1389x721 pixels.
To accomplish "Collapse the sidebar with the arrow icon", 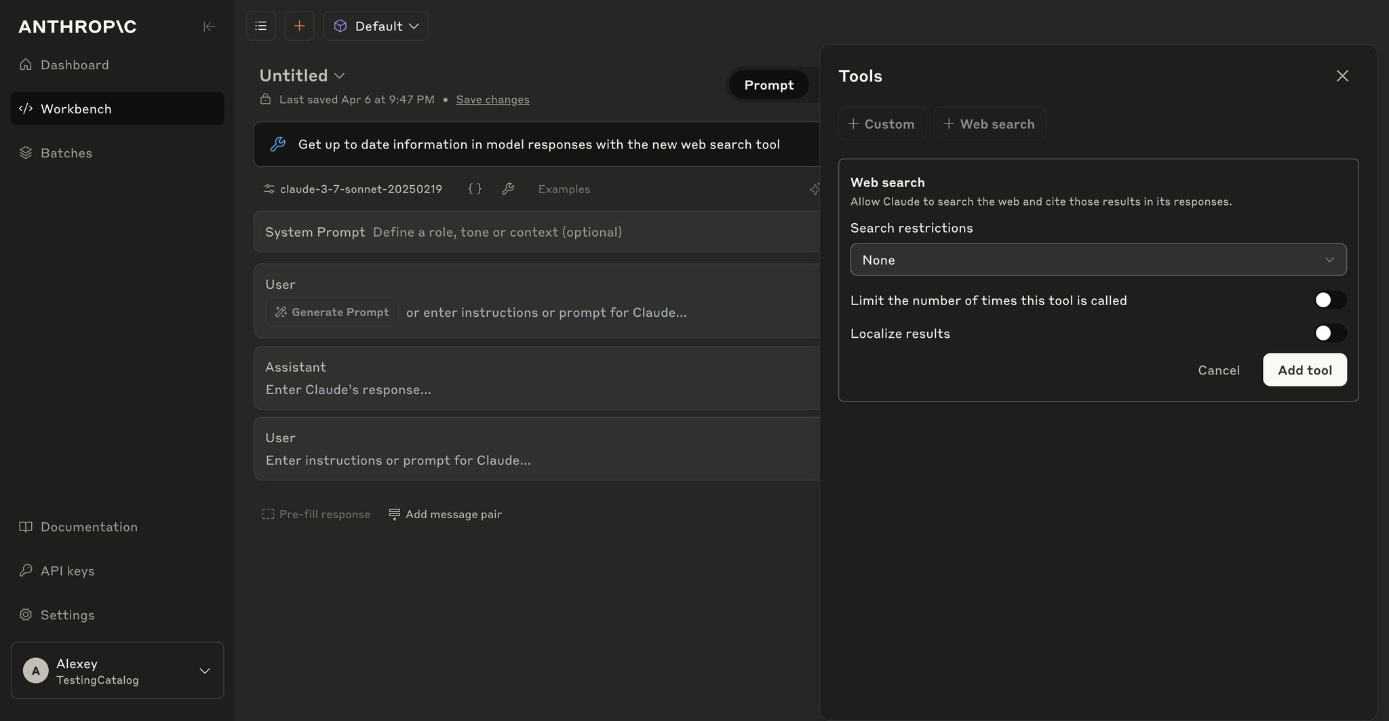I will click(x=209, y=26).
